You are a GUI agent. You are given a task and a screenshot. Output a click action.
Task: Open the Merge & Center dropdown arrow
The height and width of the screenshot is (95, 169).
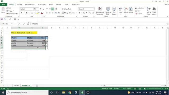(x=76, y=13)
